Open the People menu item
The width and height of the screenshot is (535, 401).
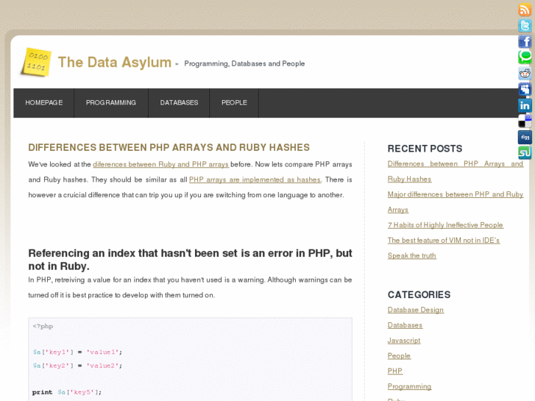[x=234, y=103]
